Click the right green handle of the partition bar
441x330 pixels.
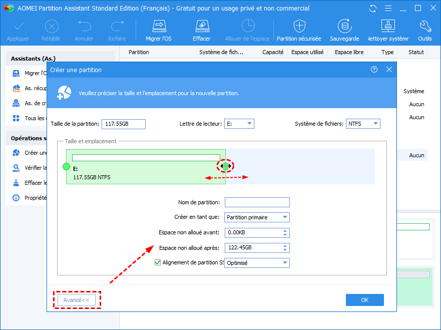225,166
